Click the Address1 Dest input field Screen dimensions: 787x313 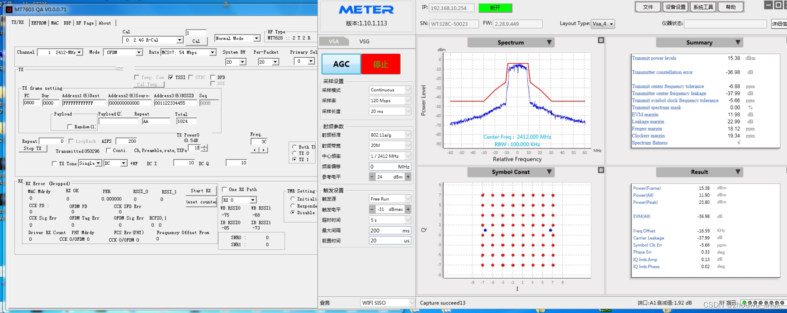coord(84,103)
